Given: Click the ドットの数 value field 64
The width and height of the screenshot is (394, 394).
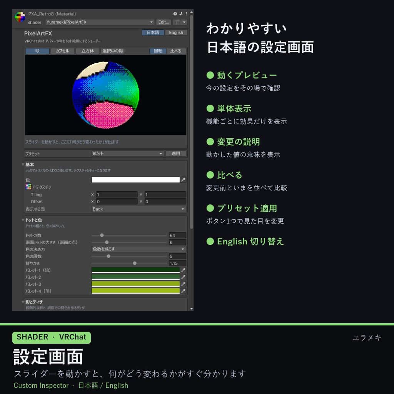Looking at the screenshot, I should point(177,235).
